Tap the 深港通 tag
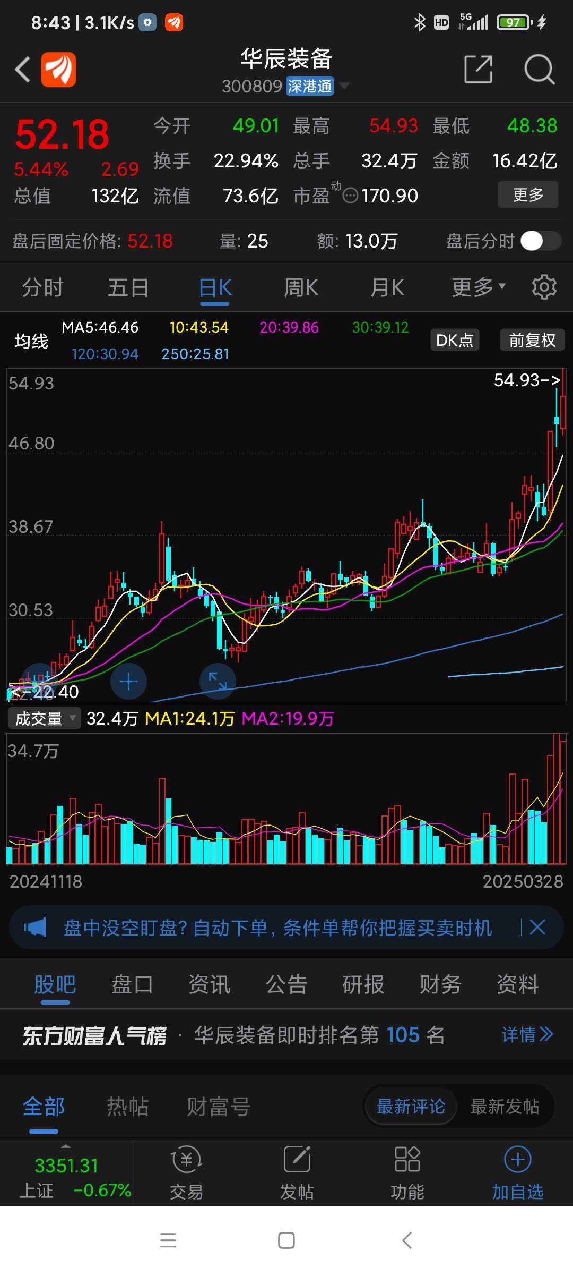Screen dimensions: 573x1275 tap(310, 86)
